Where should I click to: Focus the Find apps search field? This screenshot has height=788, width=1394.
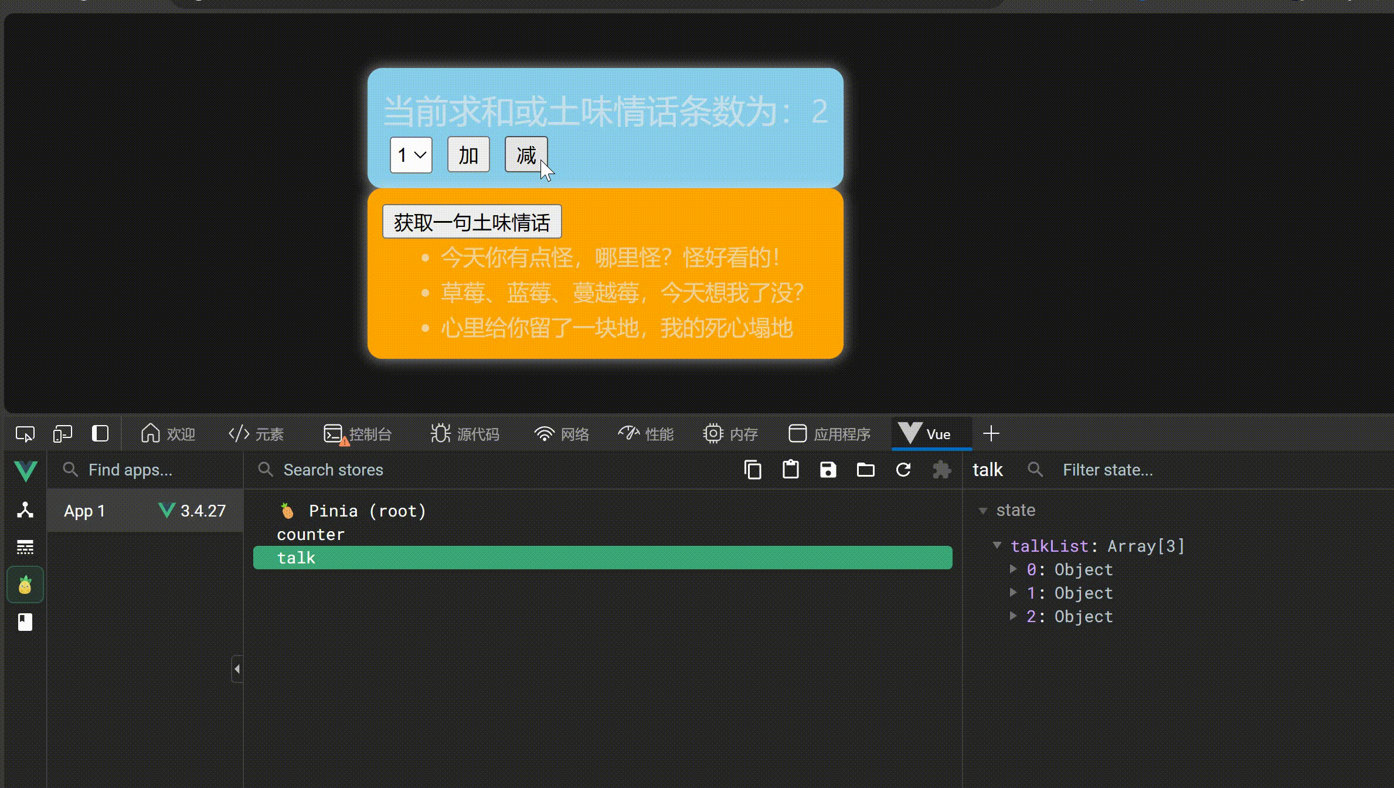tap(145, 470)
